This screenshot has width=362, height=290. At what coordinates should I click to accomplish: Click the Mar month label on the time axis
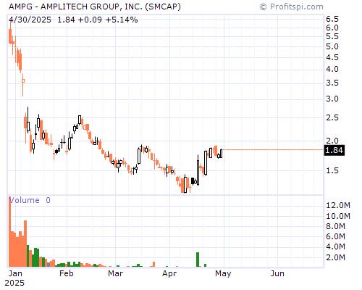pos(115,273)
